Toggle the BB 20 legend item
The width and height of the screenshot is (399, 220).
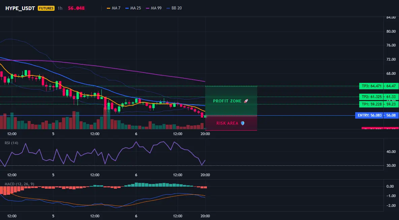[x=174, y=8]
